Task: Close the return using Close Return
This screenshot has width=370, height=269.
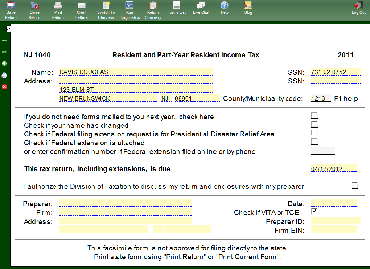Action: coord(34,10)
